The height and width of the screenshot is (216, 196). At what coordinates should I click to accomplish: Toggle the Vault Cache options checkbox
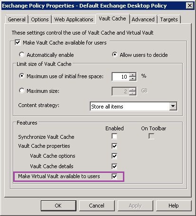pyautogui.click(x=114, y=156)
